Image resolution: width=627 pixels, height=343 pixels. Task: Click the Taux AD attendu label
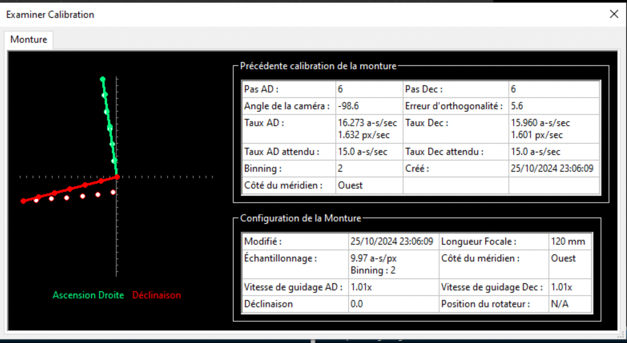[281, 152]
